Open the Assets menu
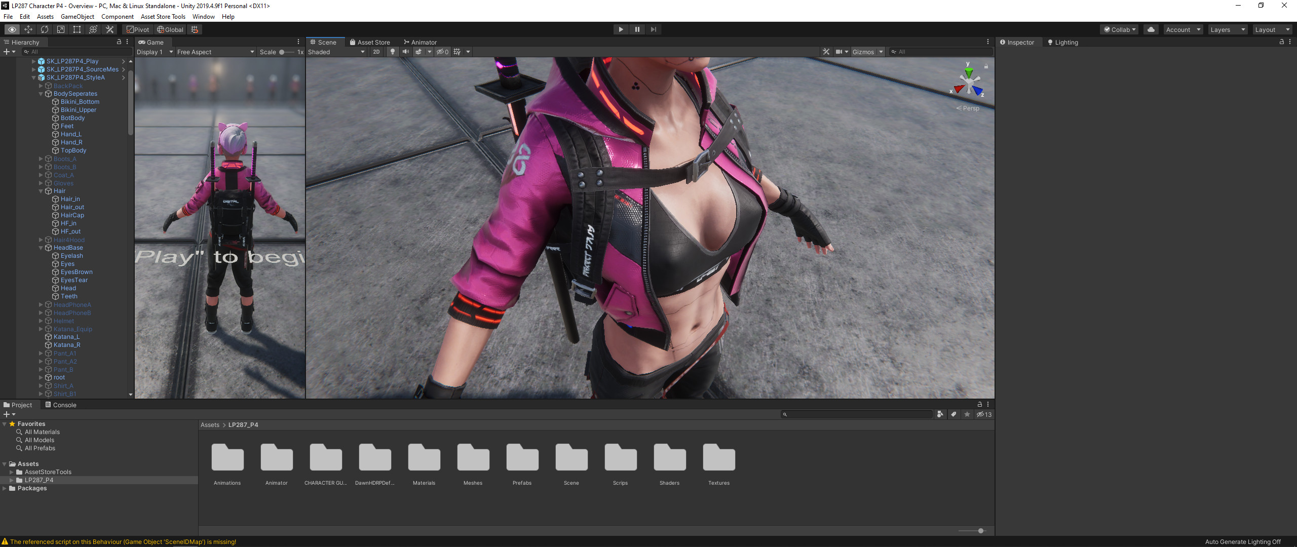1297x547 pixels. coord(45,16)
